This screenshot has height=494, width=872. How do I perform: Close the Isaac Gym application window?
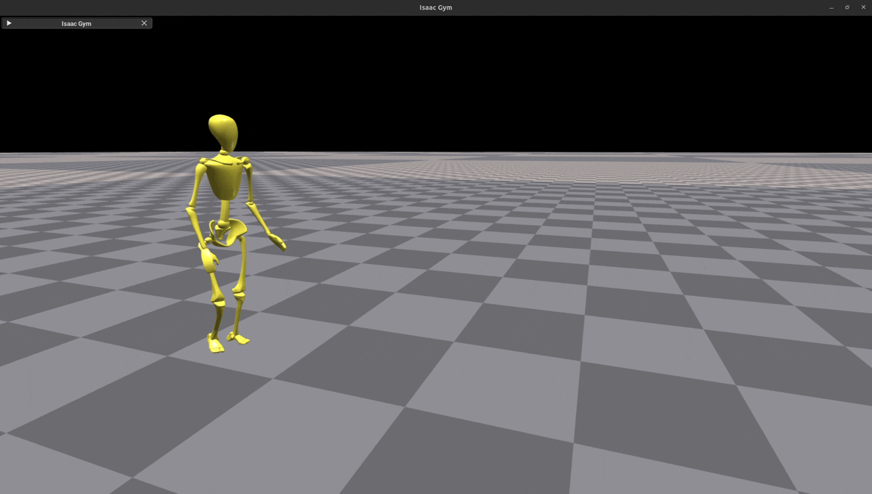point(862,7)
